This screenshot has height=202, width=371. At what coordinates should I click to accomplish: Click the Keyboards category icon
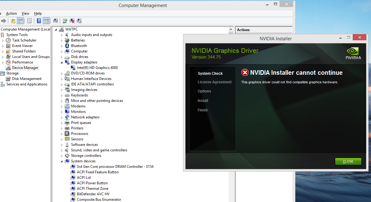tap(67, 95)
